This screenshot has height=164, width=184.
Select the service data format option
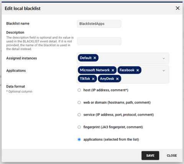click(79, 115)
